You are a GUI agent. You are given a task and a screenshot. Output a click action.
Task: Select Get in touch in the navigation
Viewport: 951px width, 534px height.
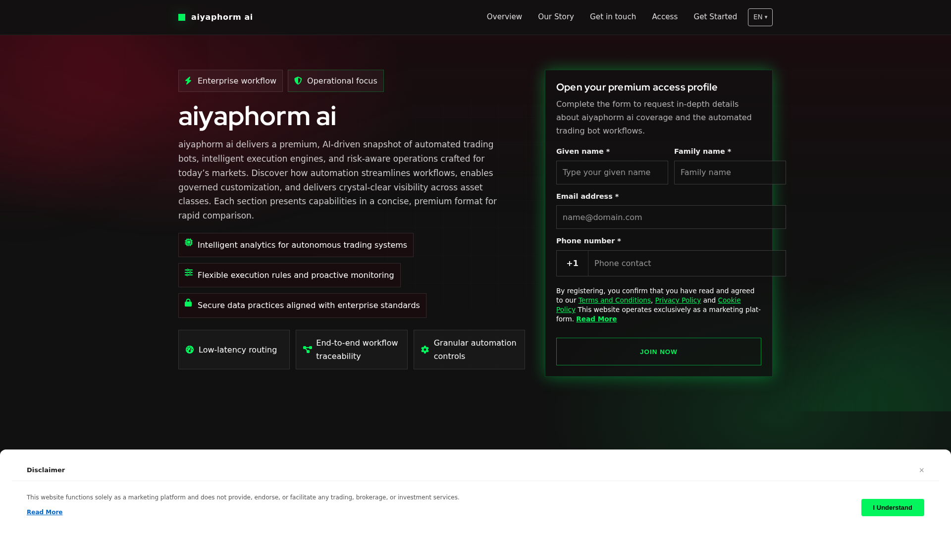613,17
